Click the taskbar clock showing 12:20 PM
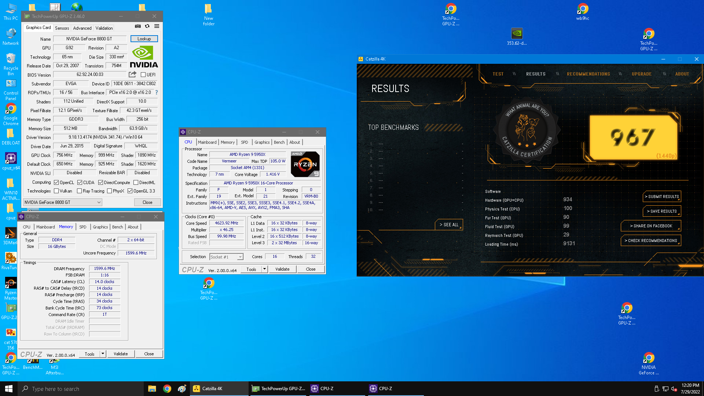 pyautogui.click(x=690, y=389)
